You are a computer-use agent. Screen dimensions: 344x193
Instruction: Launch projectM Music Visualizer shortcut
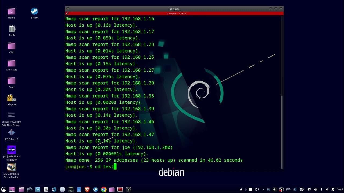tap(12, 153)
